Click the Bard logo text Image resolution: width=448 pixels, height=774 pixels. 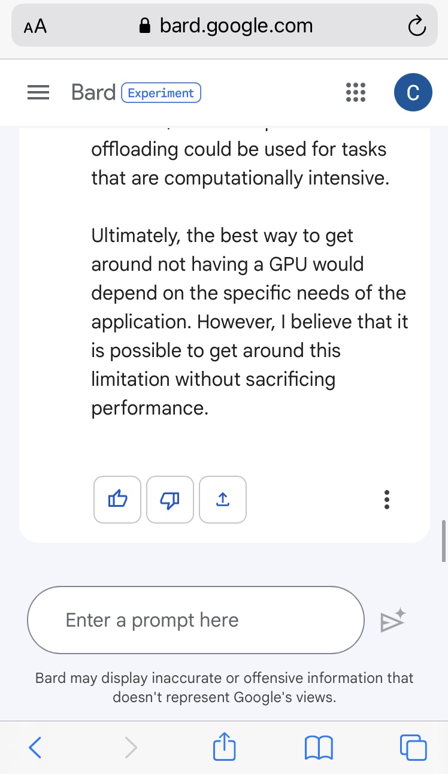pyautogui.click(x=93, y=92)
